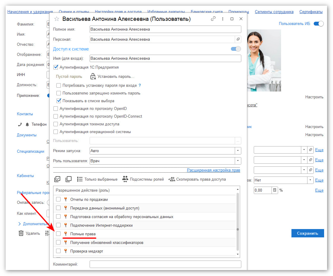Click the set password lock icon
The image size is (333, 276).
(x=93, y=76)
